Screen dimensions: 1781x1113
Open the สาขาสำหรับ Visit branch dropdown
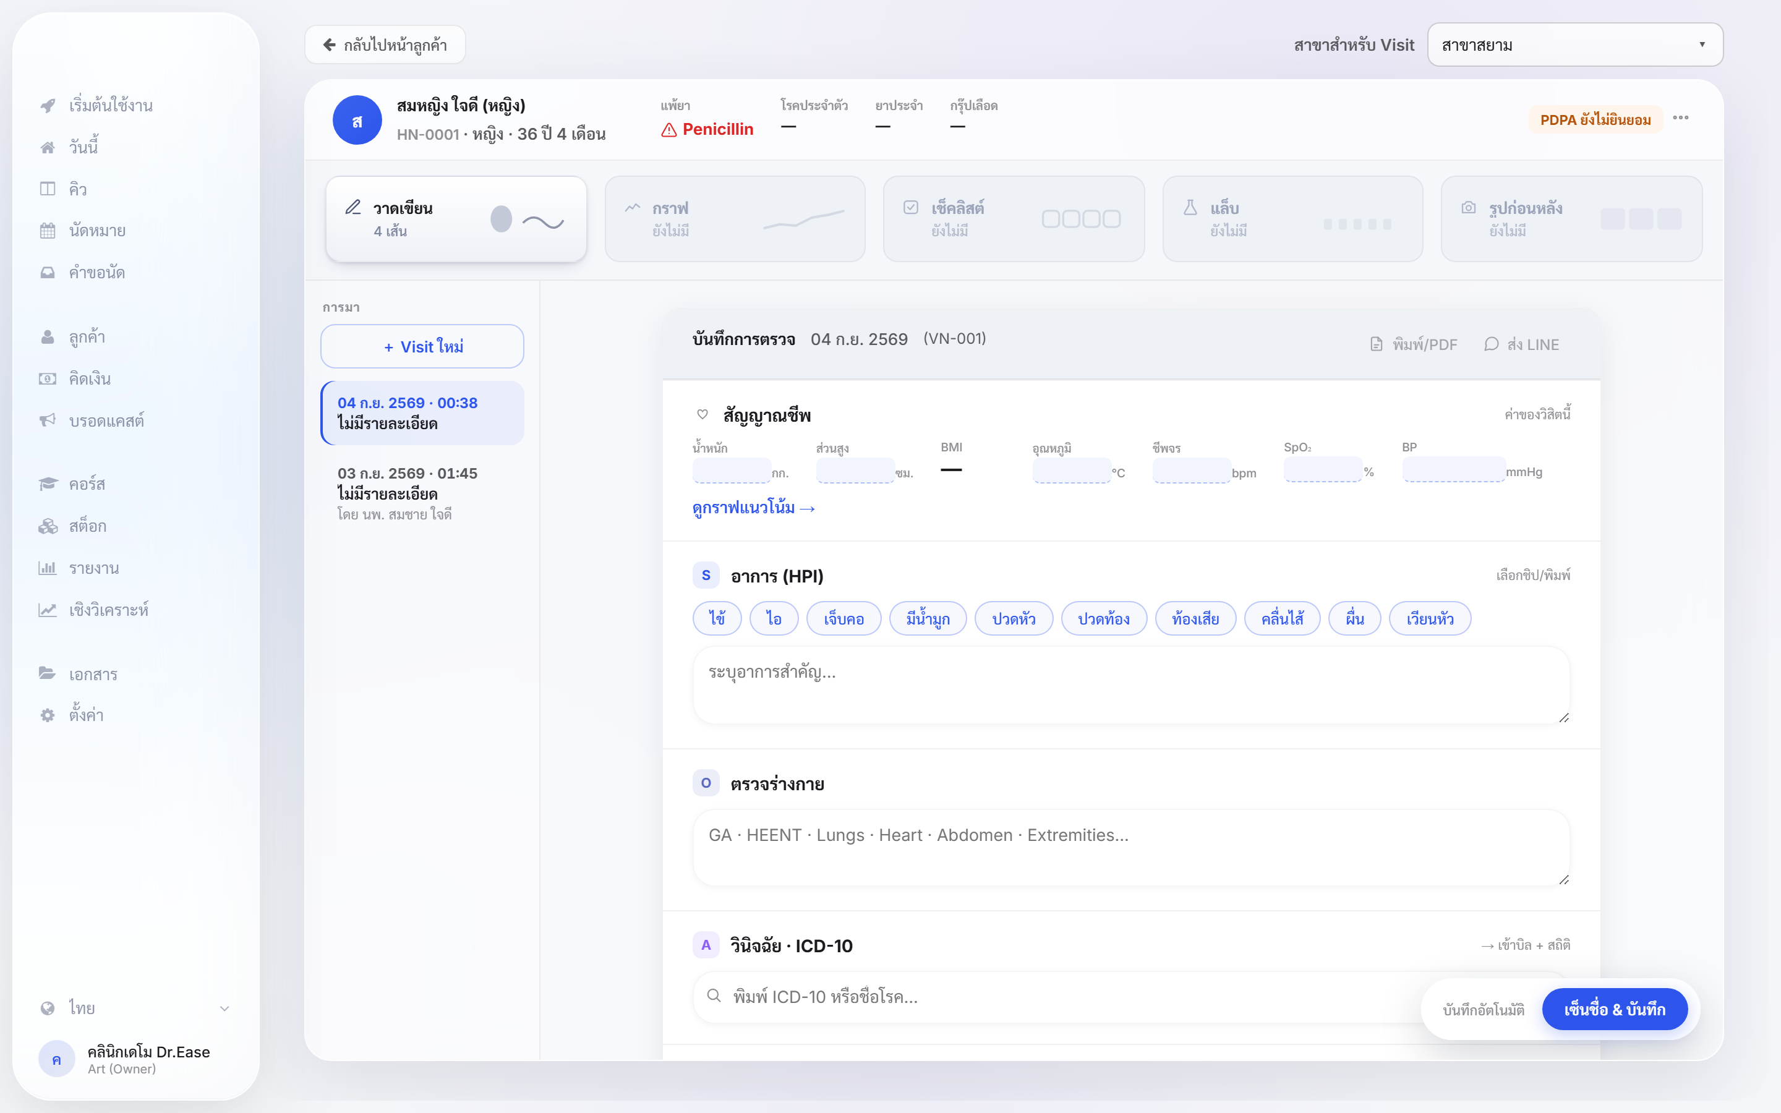(x=1575, y=45)
